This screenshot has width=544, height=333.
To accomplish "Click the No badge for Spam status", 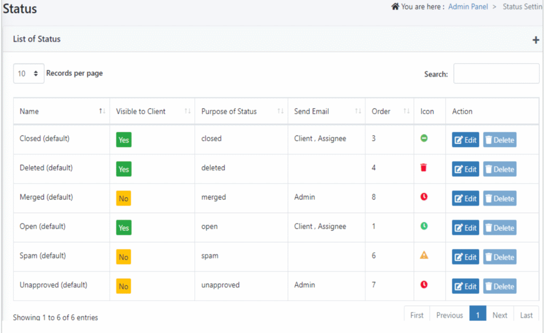I will (x=124, y=257).
